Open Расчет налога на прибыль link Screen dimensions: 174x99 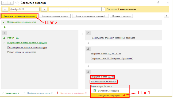pos(104,81)
